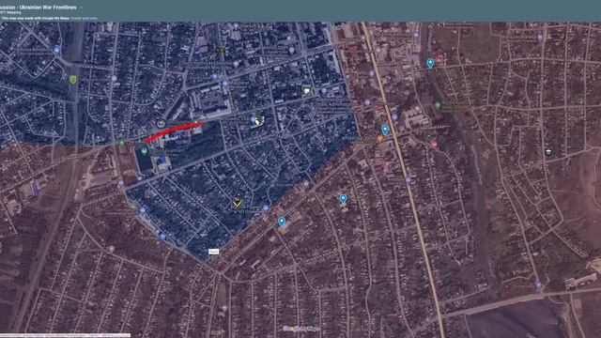Select the yellow chevron unit emblem

(x=238, y=202)
